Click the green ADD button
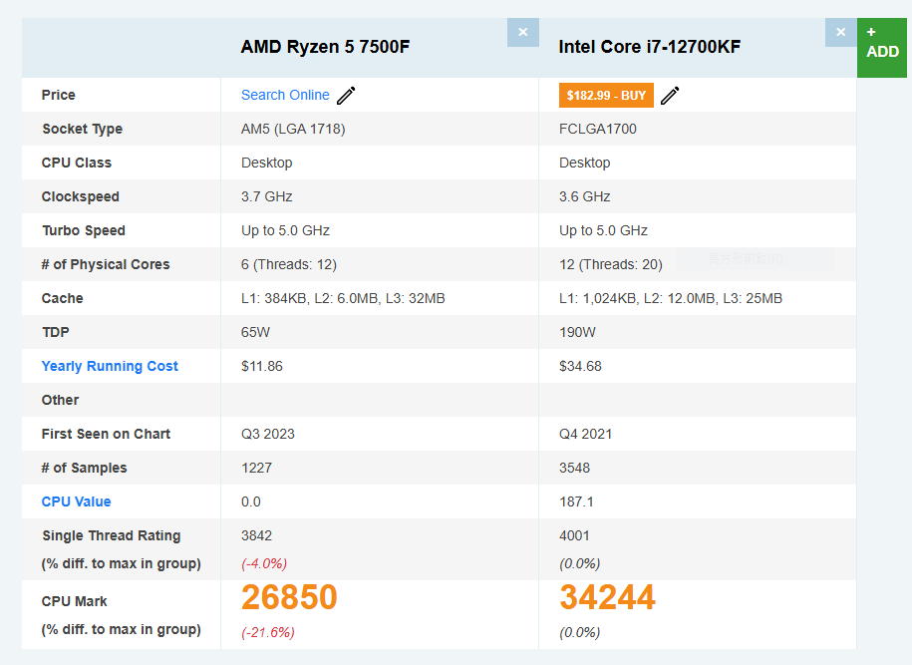 click(882, 48)
